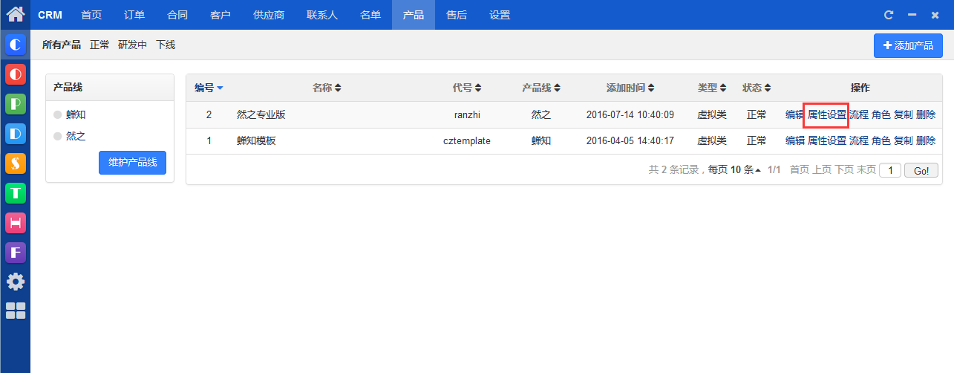
Task: Select the 然之 product line in sidebar
Action: [x=76, y=136]
